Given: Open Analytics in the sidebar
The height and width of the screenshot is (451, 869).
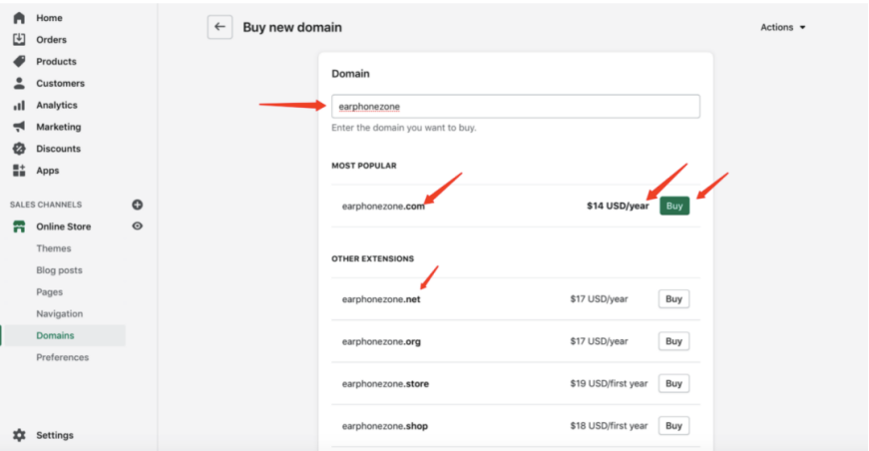Looking at the screenshot, I should (x=57, y=105).
